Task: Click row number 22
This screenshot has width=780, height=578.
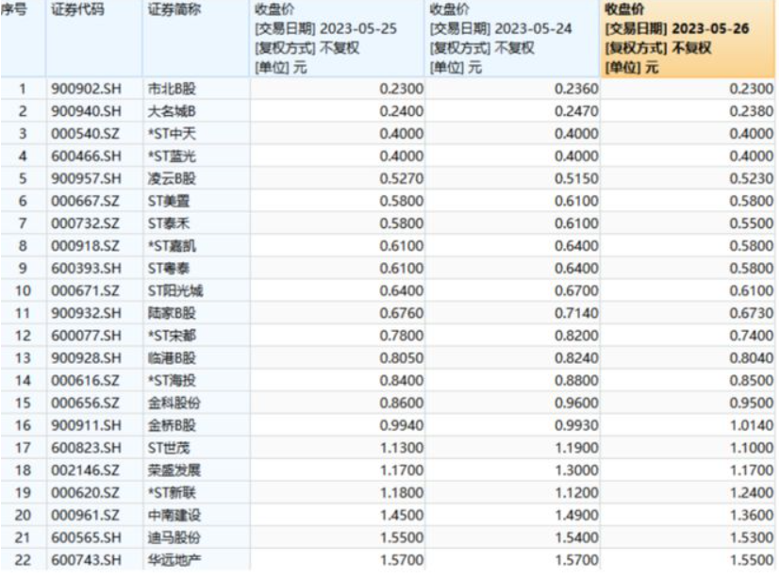Action: pos(23,560)
